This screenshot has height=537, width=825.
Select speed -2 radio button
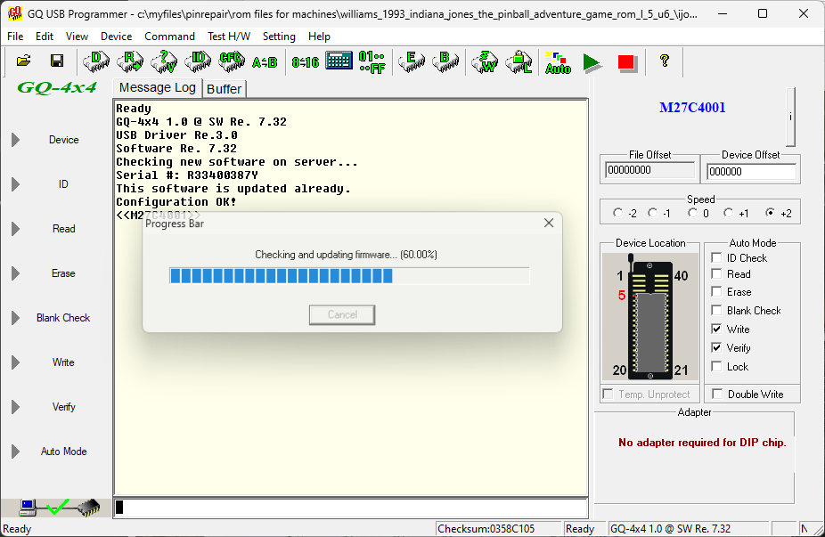(x=617, y=213)
